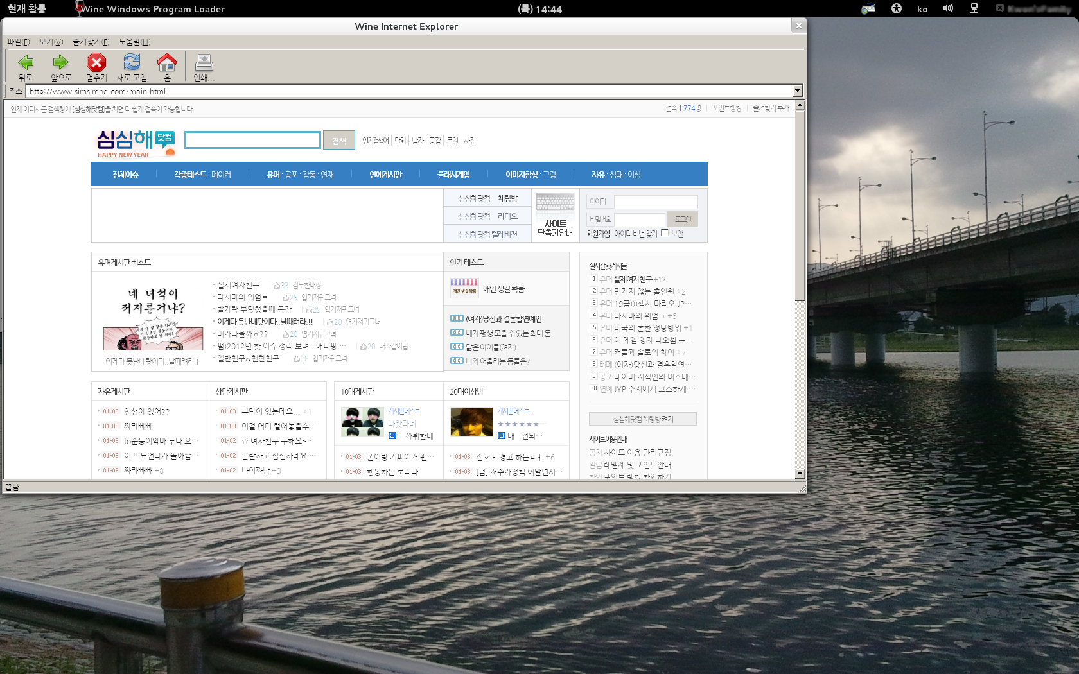Open the 심심해닷컴 라디오 link
The image size is (1079, 674).
tap(487, 217)
